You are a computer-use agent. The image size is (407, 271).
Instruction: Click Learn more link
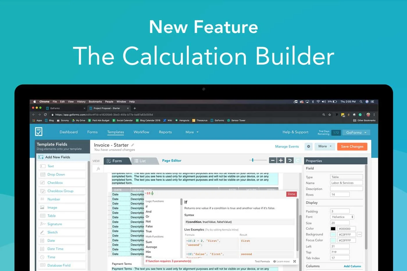(x=281, y=261)
